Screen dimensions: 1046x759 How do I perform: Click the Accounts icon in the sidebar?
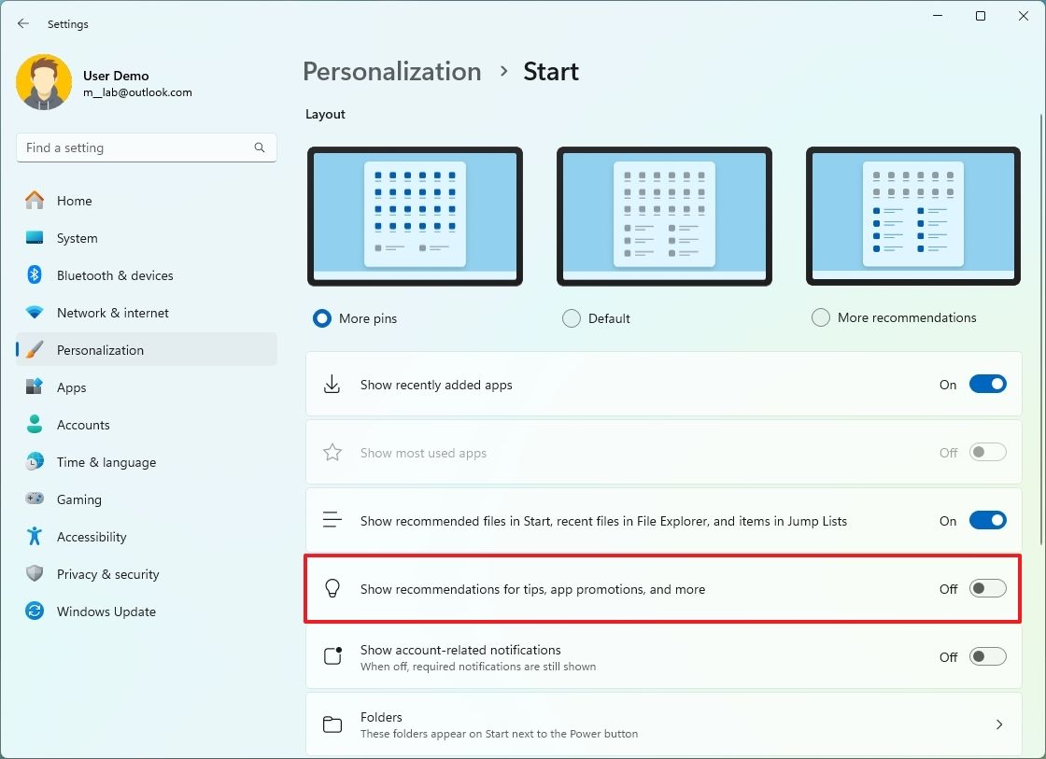(x=35, y=425)
